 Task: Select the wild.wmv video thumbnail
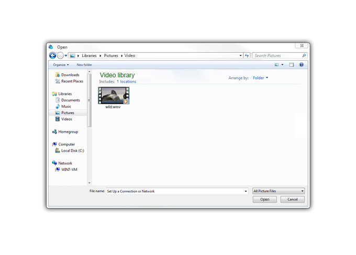[114, 96]
